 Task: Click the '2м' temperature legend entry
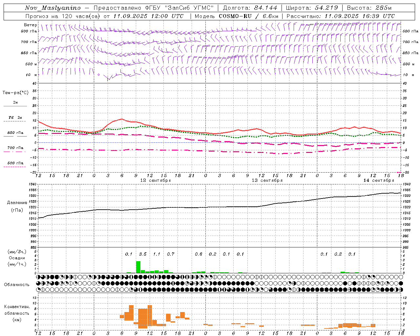15,103
